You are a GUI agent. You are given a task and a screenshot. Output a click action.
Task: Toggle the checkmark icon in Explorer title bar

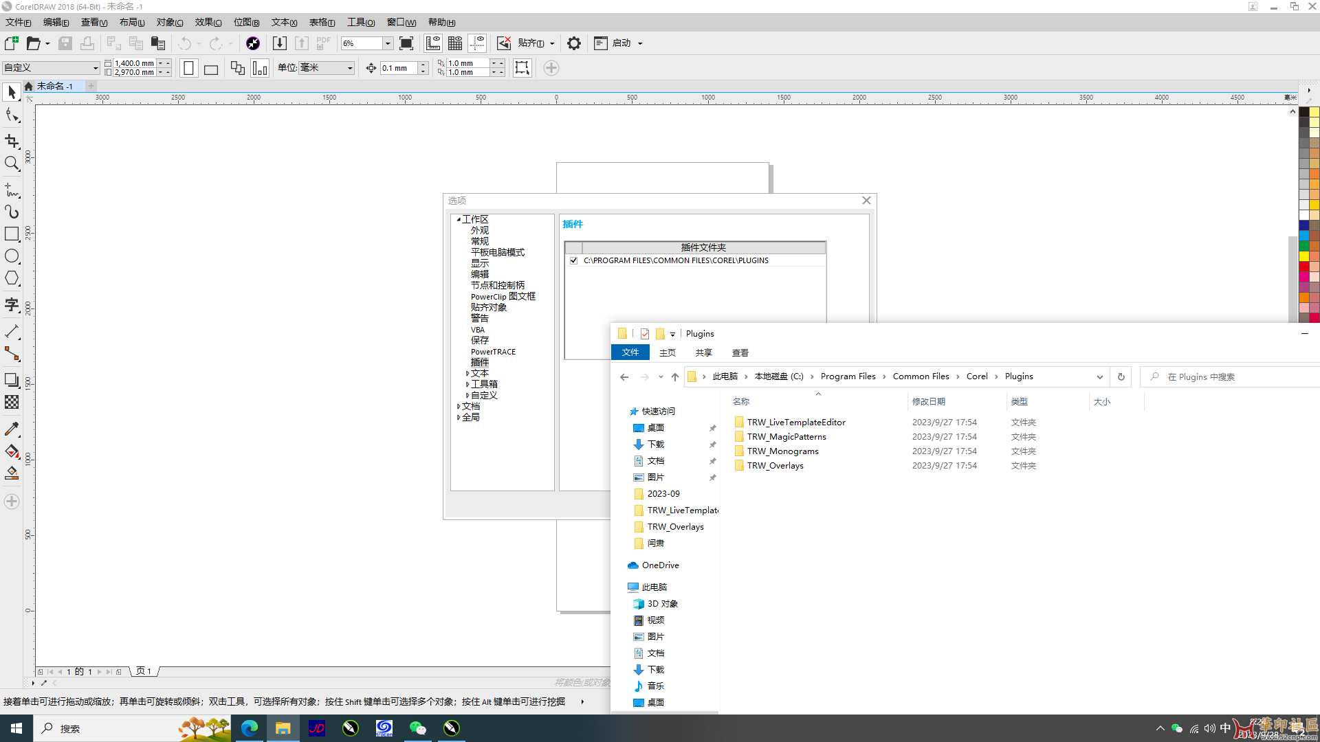[645, 334]
